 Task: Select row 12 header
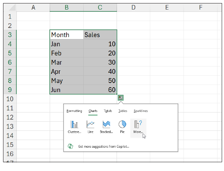tap(10, 117)
